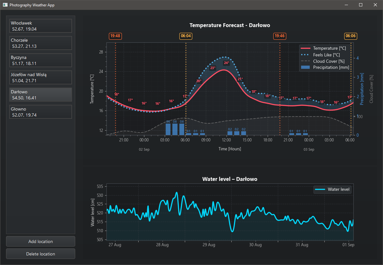Open Józefów nad Wisłą location
The height and width of the screenshot is (265, 383).
pos(40,77)
